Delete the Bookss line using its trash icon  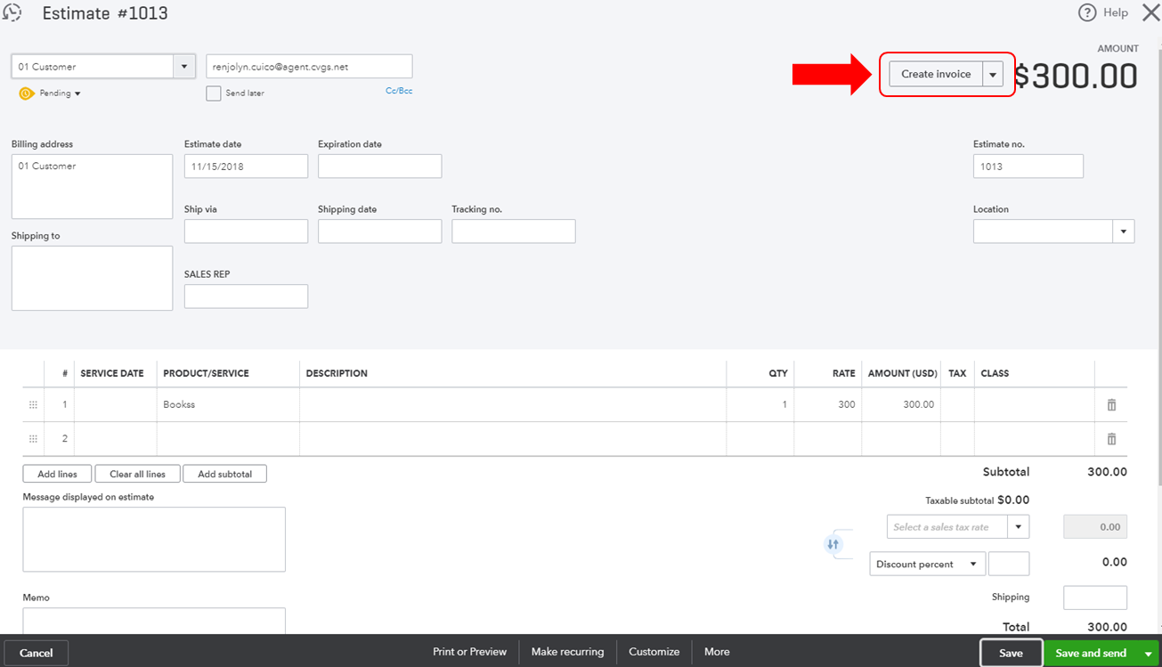tap(1111, 403)
